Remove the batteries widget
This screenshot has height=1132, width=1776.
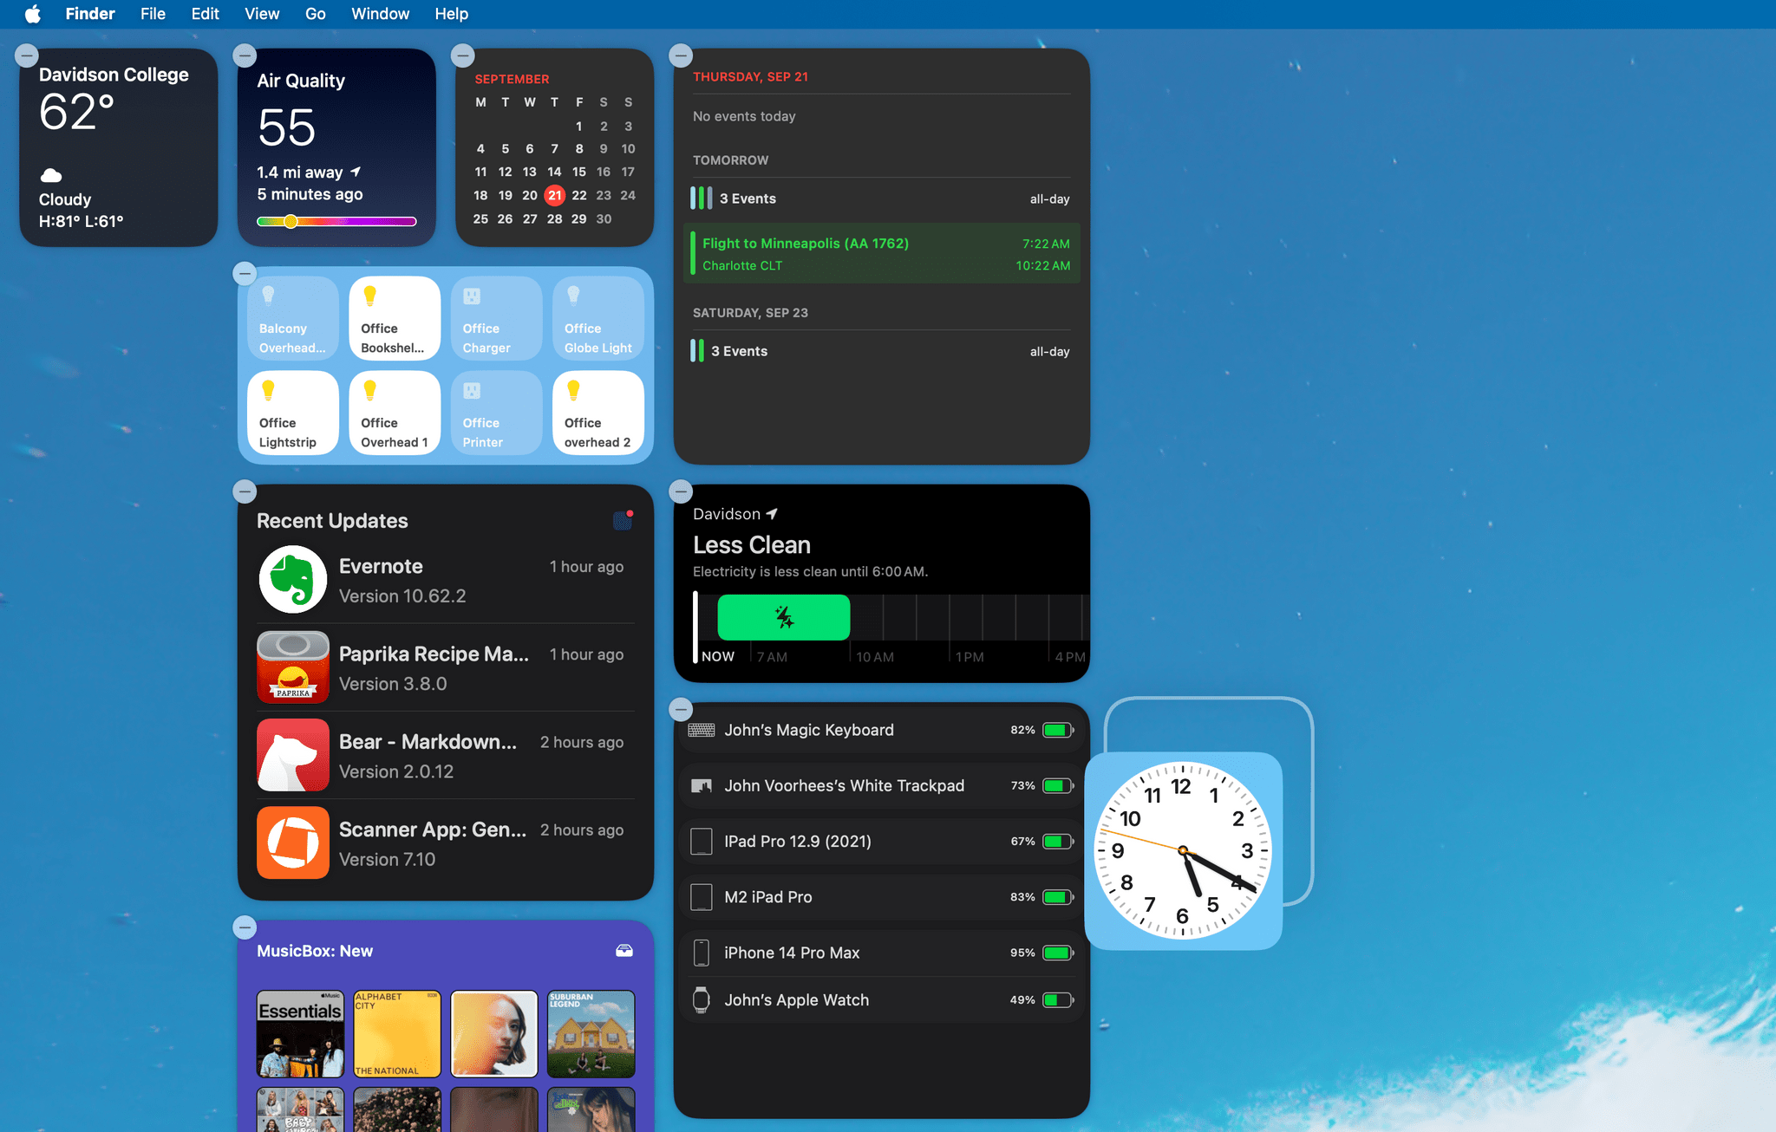pyautogui.click(x=681, y=709)
